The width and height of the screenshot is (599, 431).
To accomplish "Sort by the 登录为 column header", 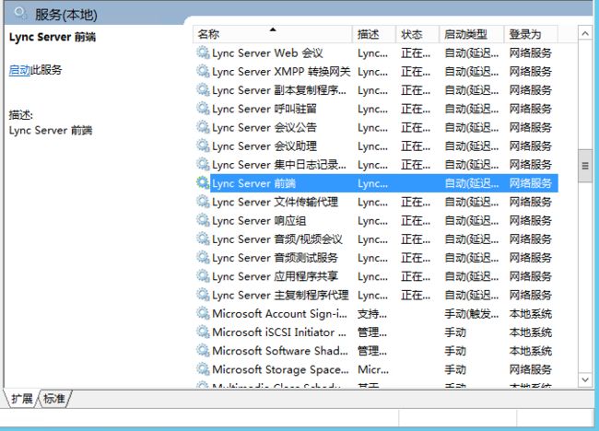I will pyautogui.click(x=531, y=34).
